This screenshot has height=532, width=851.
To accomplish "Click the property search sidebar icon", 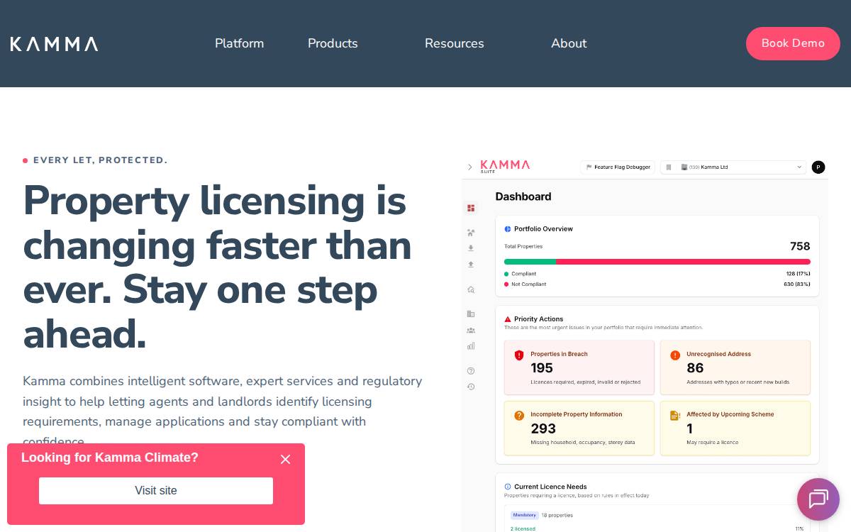I will (x=471, y=289).
